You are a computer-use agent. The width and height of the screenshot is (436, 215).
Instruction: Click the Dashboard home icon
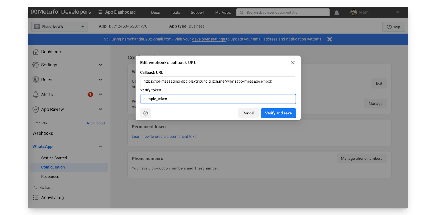[x=36, y=52]
